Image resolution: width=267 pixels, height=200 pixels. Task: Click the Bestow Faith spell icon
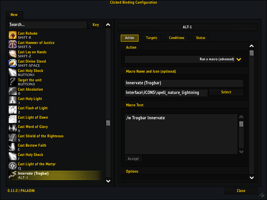(x=13, y=147)
